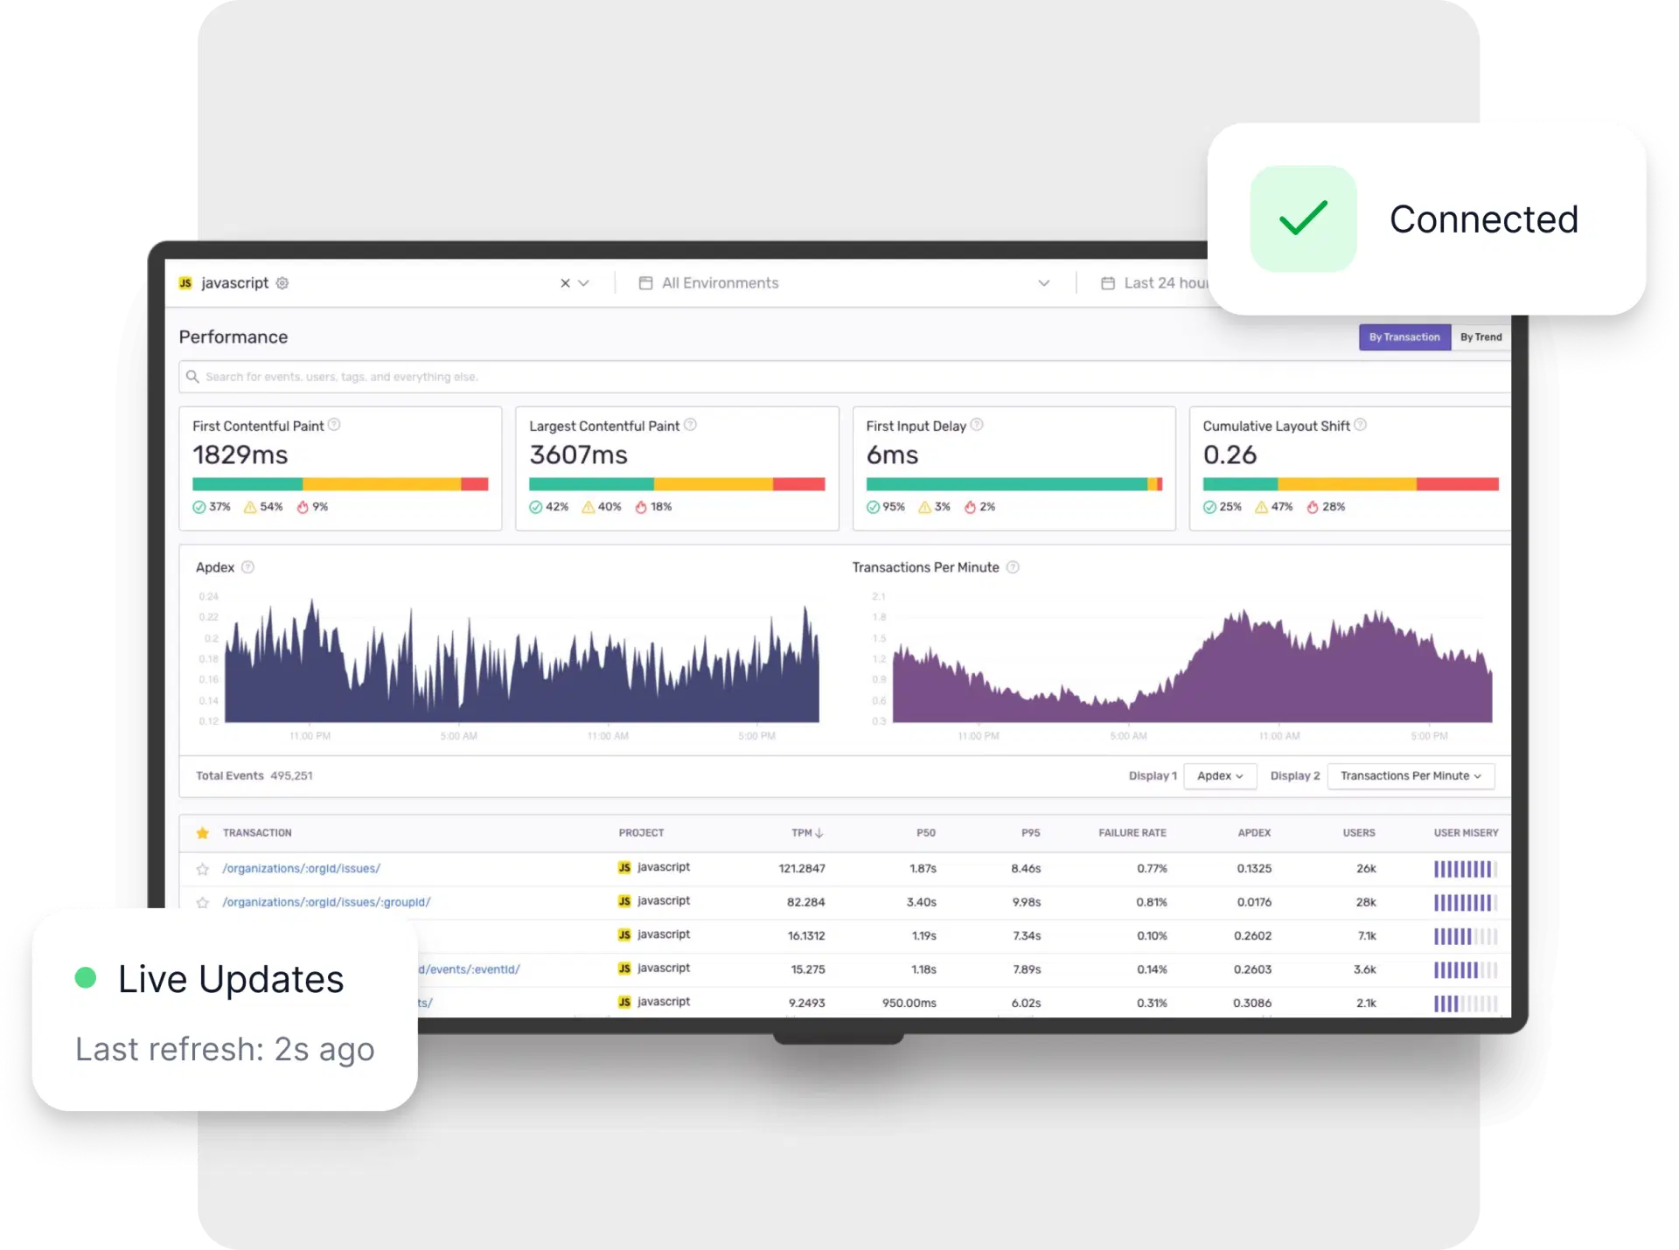Star the /organizations/:orgId/issues/ transaction
This screenshot has width=1679, height=1250.
pos(203,868)
